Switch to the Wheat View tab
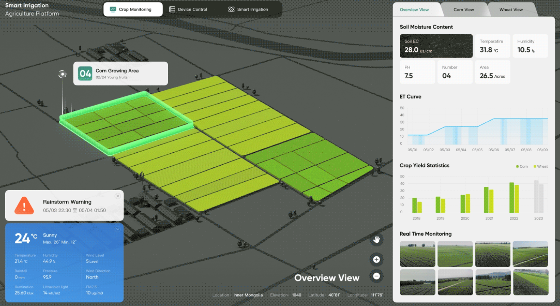The image size is (560, 306). click(x=511, y=10)
